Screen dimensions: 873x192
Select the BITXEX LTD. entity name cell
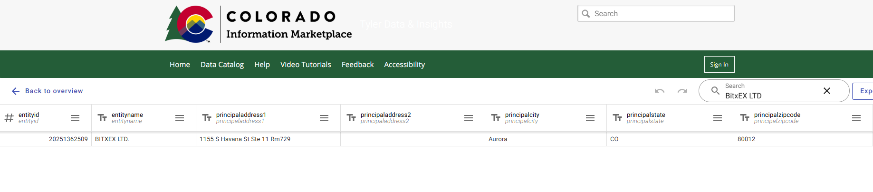coord(144,139)
